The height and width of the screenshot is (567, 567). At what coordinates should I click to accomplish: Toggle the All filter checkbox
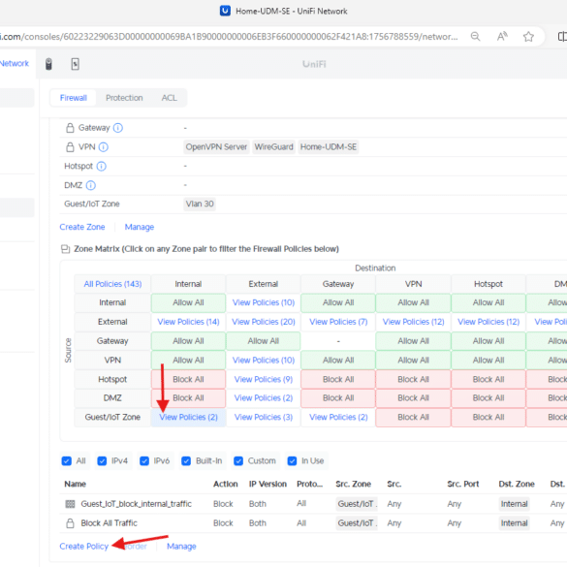pos(67,461)
